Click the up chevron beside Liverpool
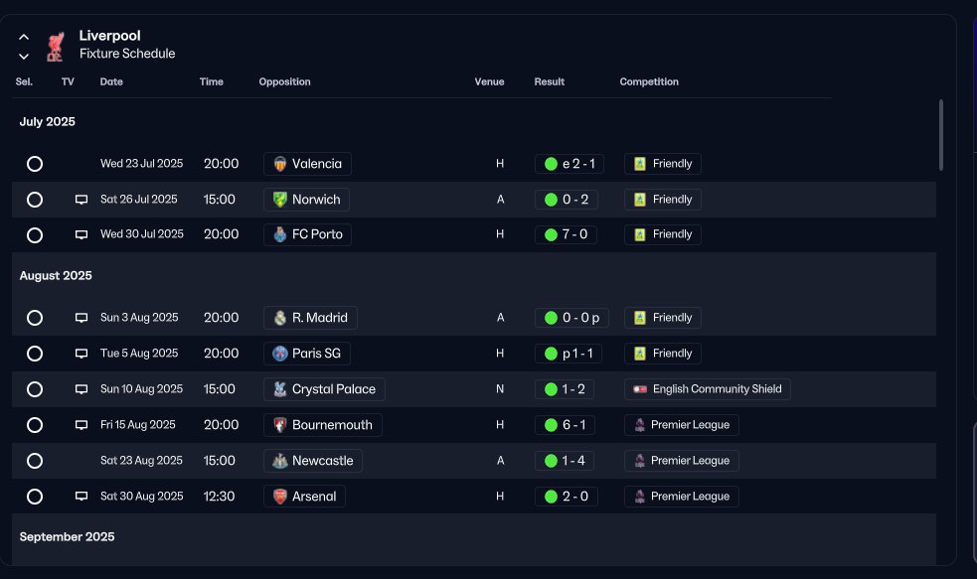Screen dimensions: 977x579 24,37
